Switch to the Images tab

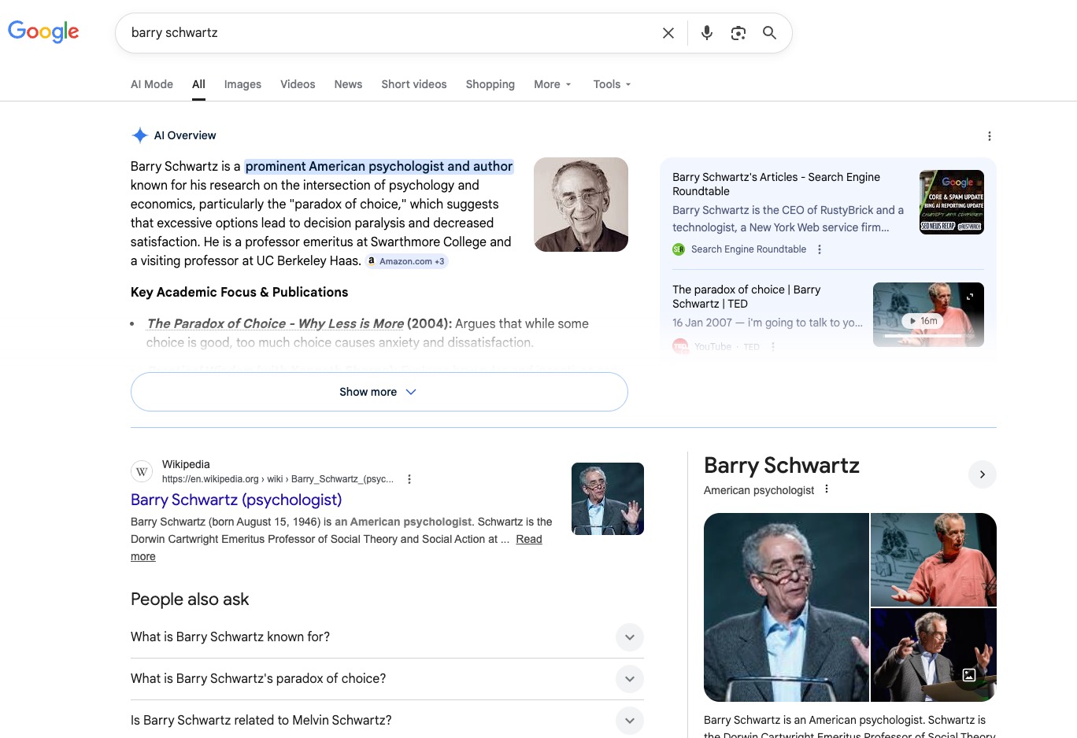[242, 84]
